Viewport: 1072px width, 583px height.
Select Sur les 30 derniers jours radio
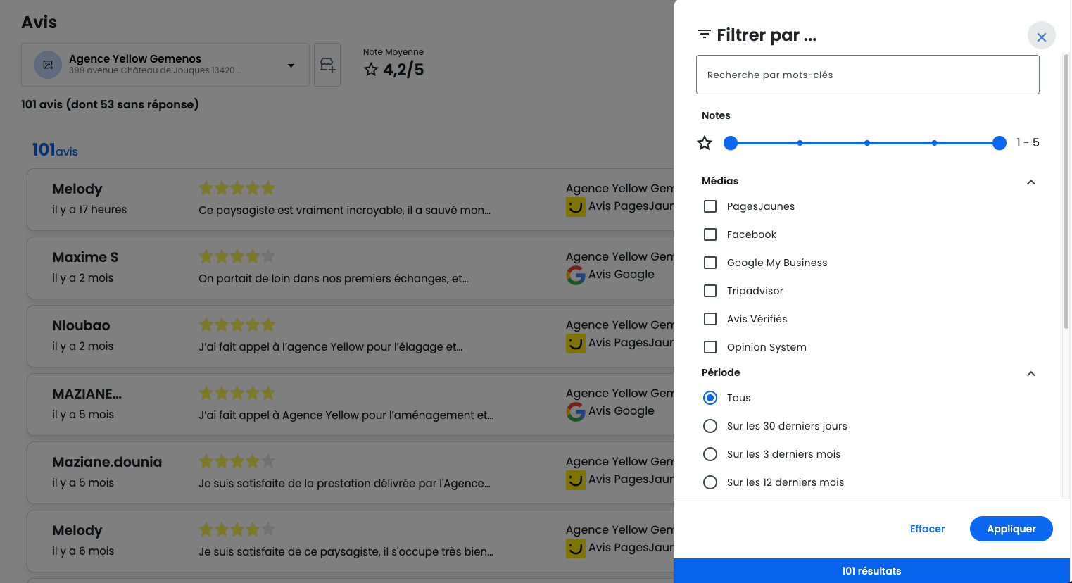click(x=710, y=426)
